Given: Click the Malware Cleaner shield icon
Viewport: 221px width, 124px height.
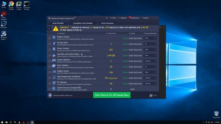Looking at the screenshot, I should pyautogui.click(x=54, y=38).
